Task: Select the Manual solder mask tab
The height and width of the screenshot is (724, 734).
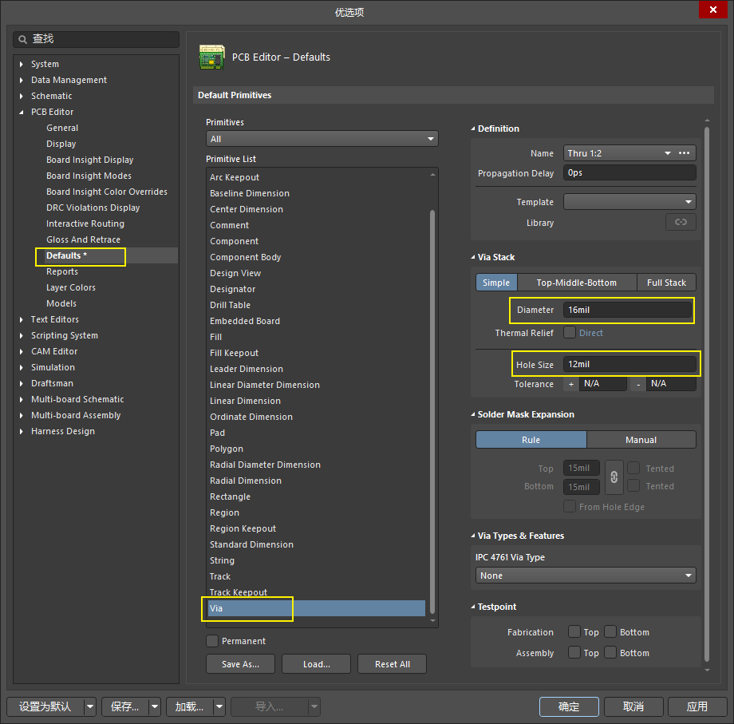Action: [641, 440]
